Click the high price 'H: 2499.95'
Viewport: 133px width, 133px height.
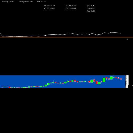click(71, 6)
